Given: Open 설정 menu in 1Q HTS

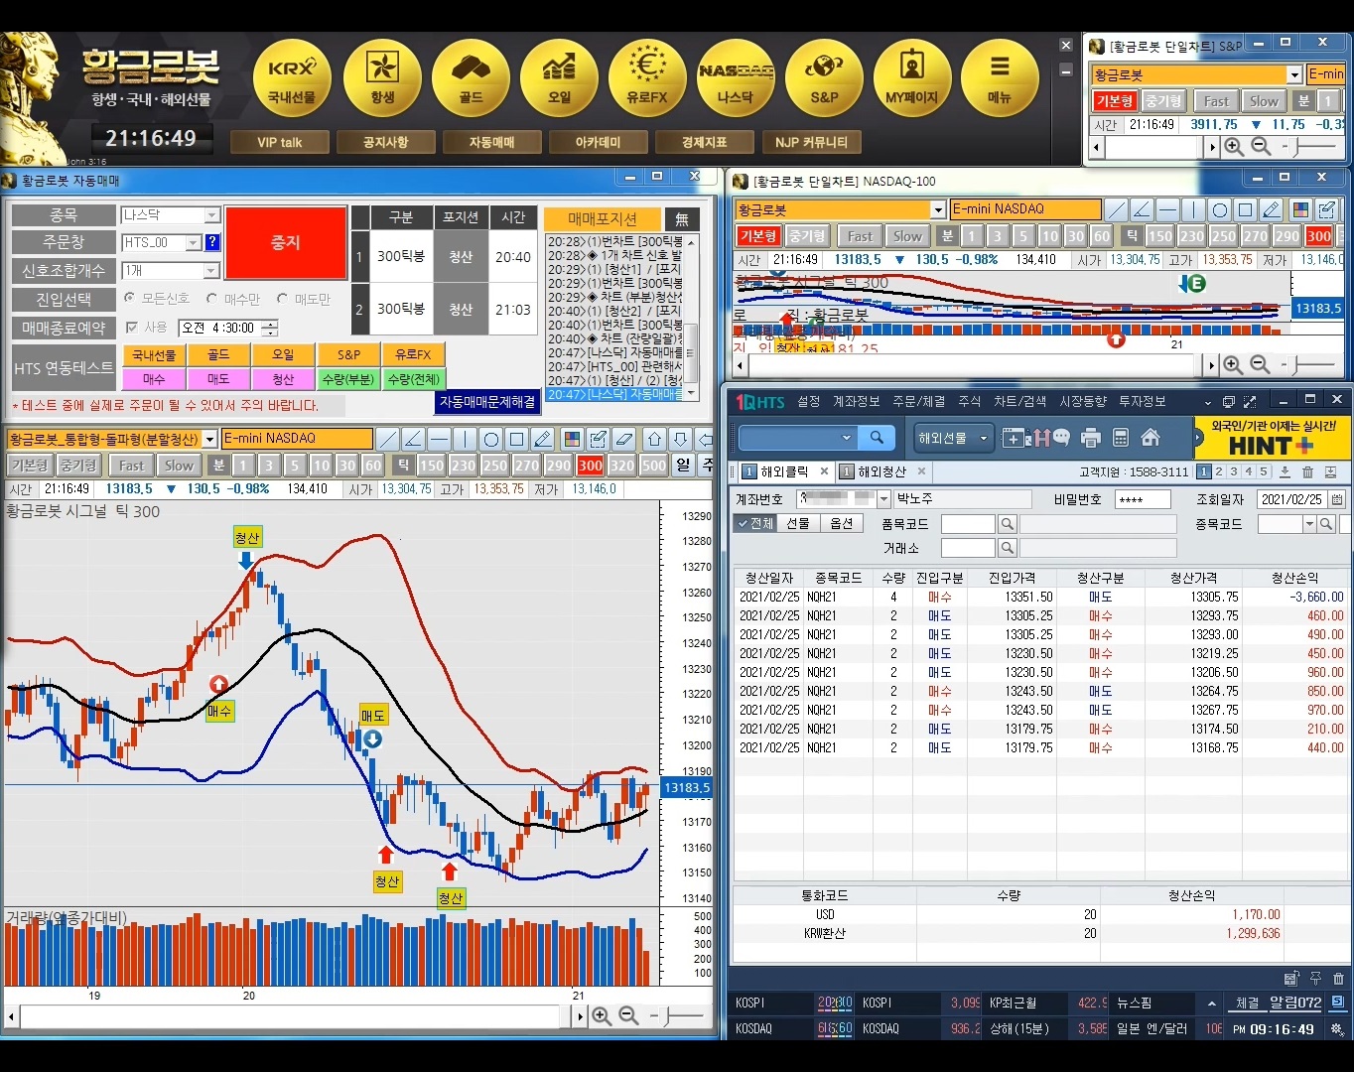Looking at the screenshot, I should (x=809, y=401).
